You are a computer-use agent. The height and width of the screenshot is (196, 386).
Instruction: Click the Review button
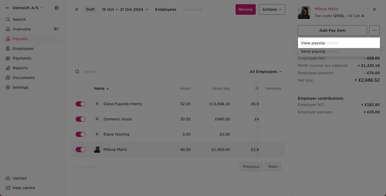point(246,9)
